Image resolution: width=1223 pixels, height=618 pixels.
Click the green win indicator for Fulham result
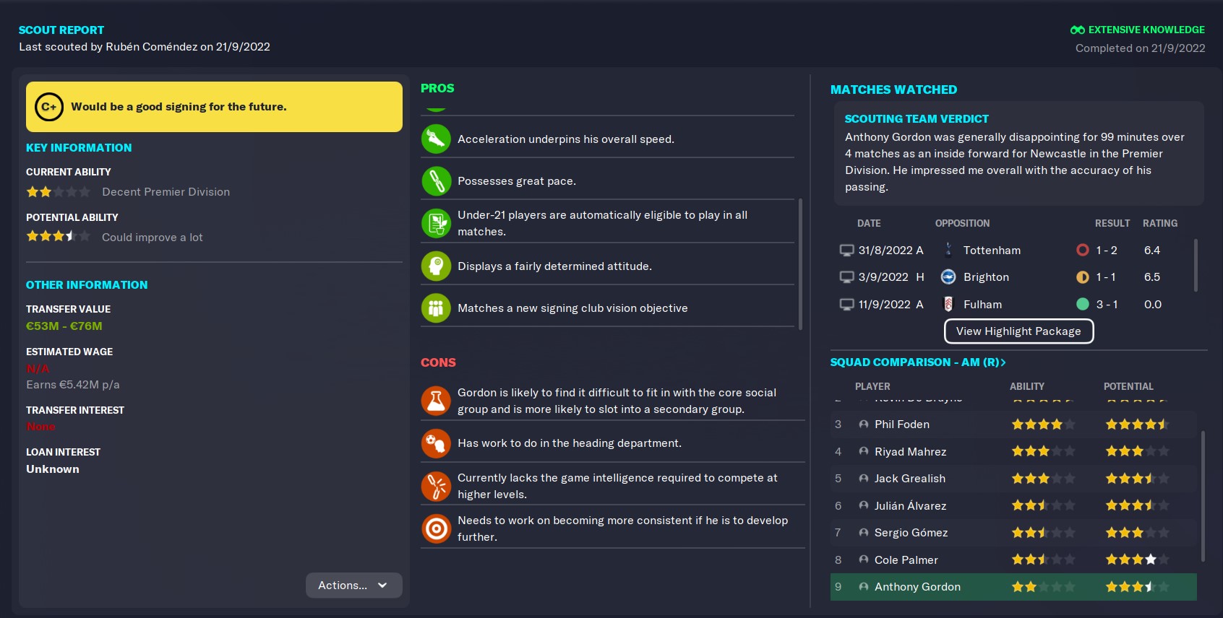[x=1083, y=304]
